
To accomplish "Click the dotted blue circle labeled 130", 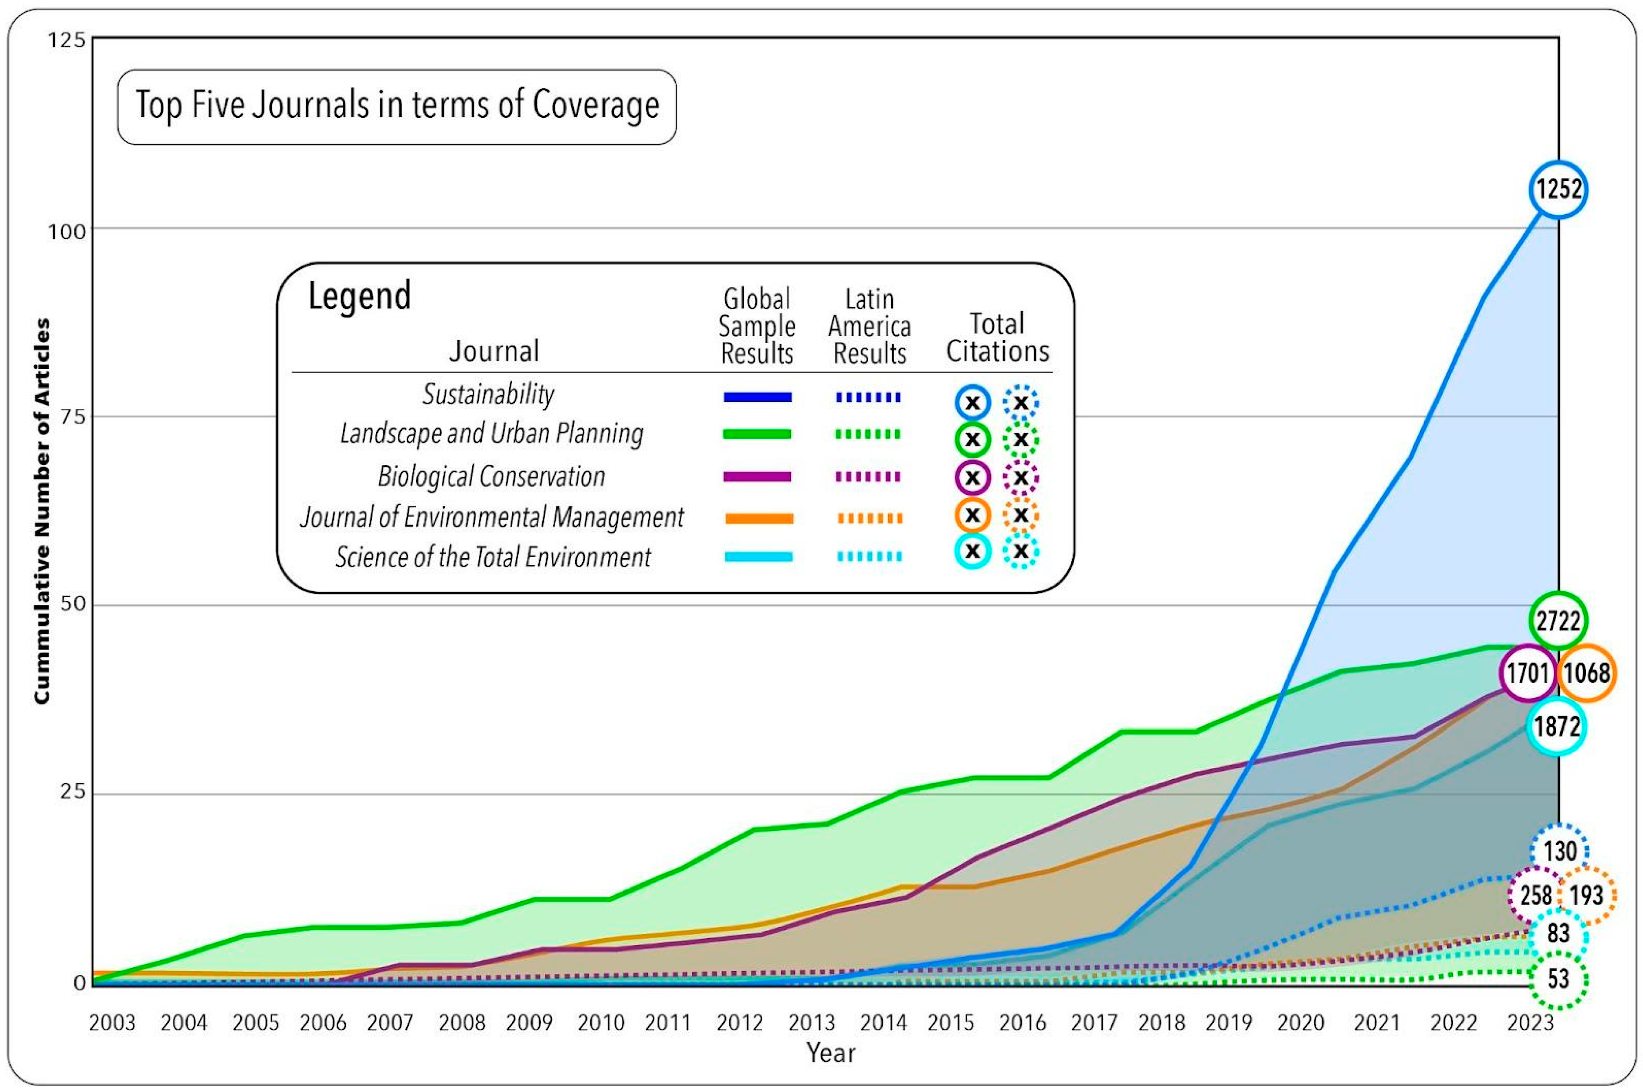I will 1559,851.
